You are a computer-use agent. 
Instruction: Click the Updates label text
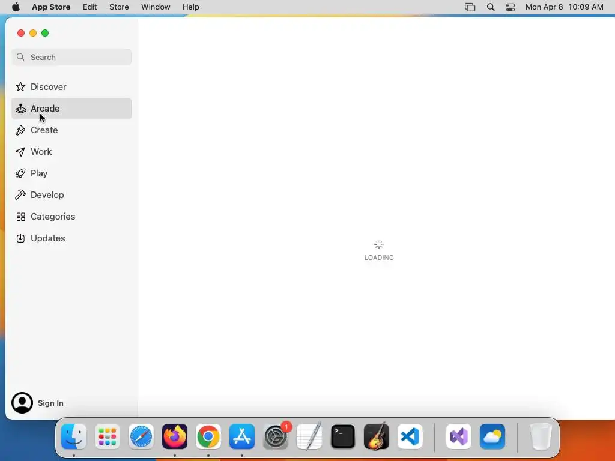[48, 238]
